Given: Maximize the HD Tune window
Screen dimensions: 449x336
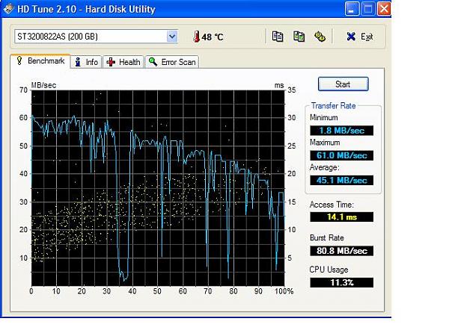Looking at the screenshot, I should tap(368, 9).
